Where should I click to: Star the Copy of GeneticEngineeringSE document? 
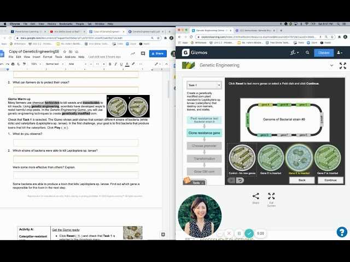click(65, 51)
